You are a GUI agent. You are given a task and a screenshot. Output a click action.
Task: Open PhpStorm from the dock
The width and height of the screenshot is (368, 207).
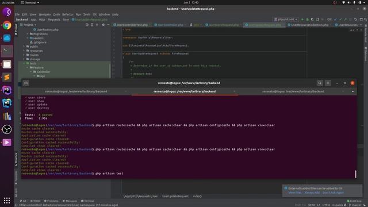(x=7, y=90)
